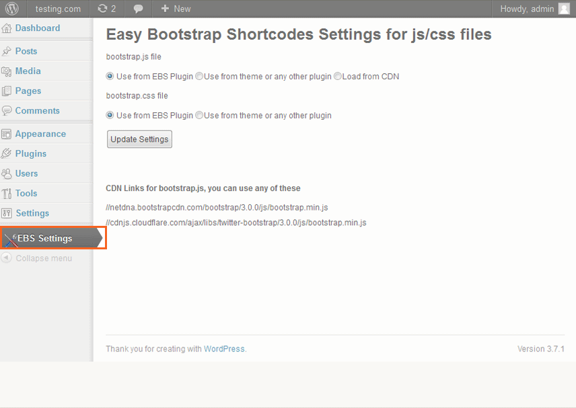Open the New content menu
The height and width of the screenshot is (408, 576).
tap(176, 9)
